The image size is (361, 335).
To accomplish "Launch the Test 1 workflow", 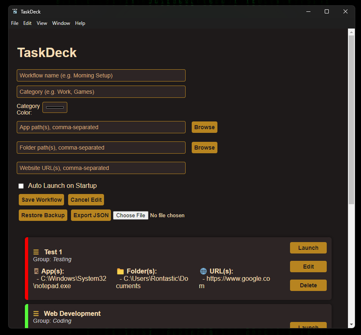I will click(308, 248).
